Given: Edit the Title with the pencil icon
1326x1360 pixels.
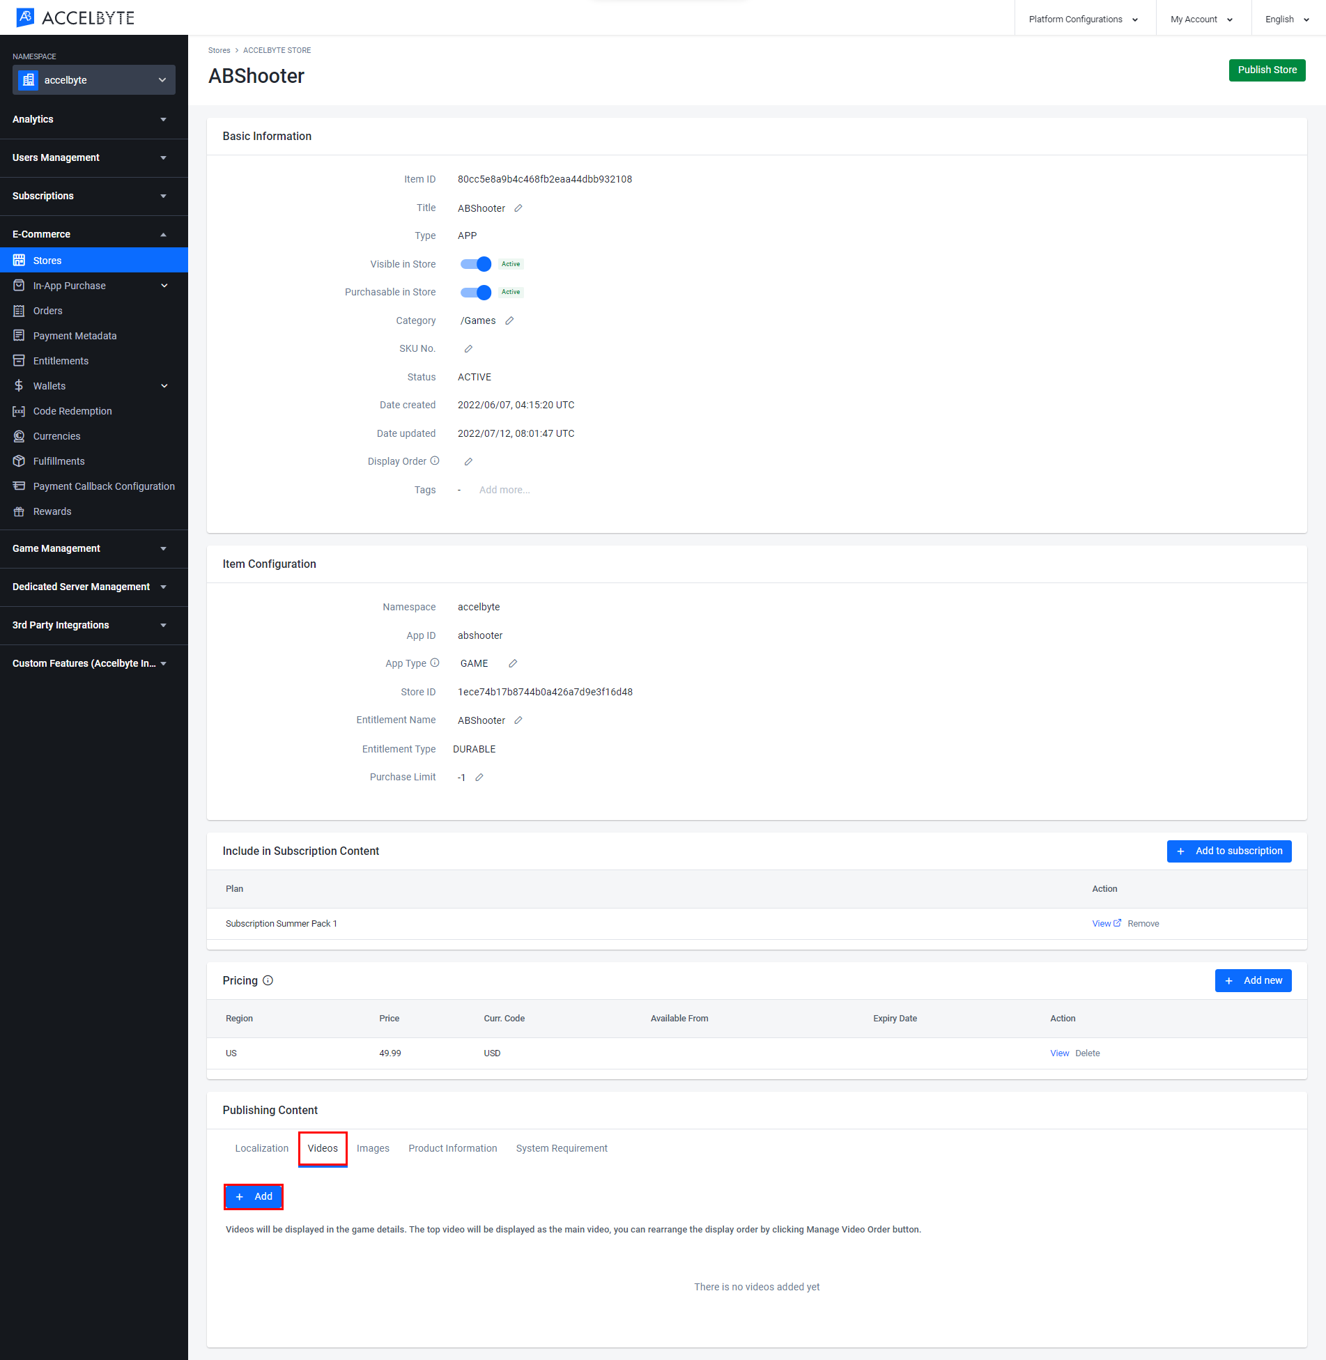Looking at the screenshot, I should pos(518,208).
